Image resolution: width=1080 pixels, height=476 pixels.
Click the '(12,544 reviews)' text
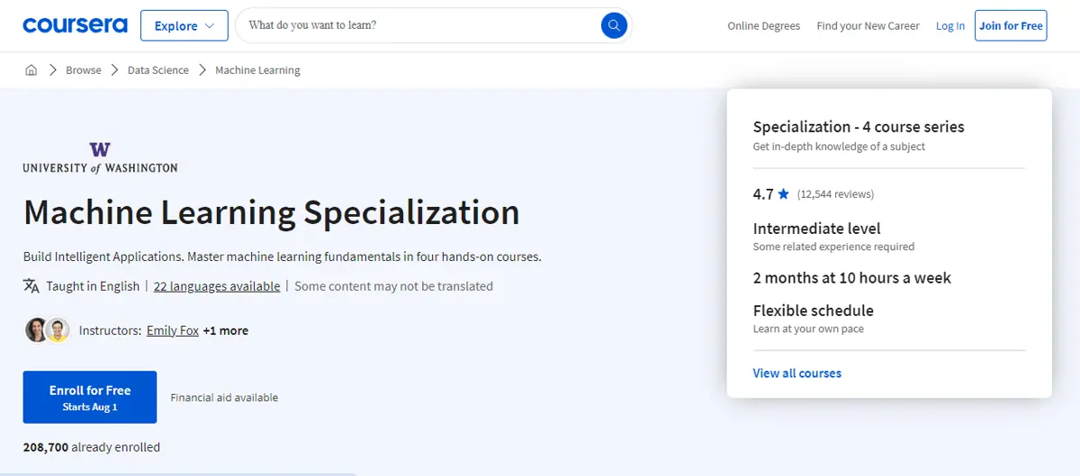(835, 193)
